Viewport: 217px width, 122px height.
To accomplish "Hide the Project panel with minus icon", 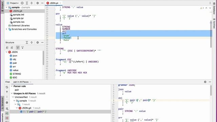I will [42, 3].
